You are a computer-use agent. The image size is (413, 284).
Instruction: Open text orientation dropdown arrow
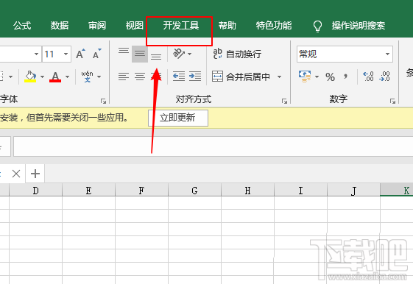click(x=190, y=54)
